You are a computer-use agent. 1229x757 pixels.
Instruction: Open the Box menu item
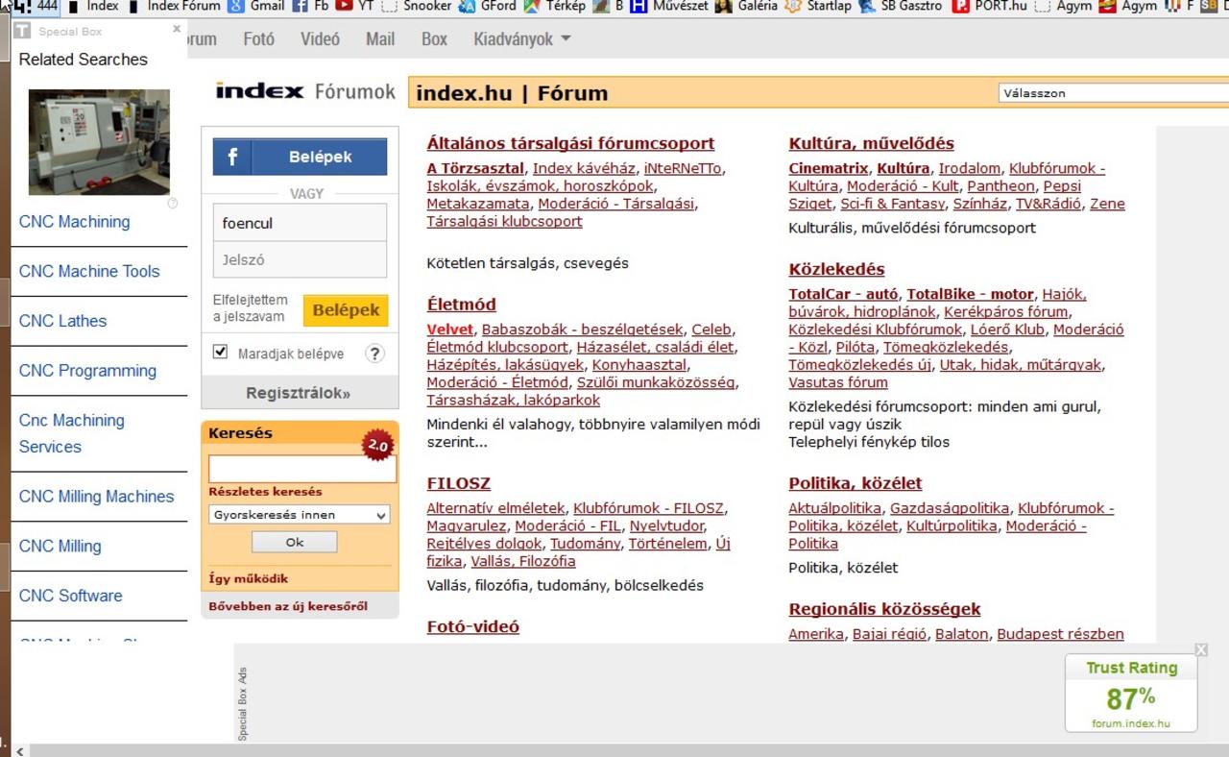[434, 39]
